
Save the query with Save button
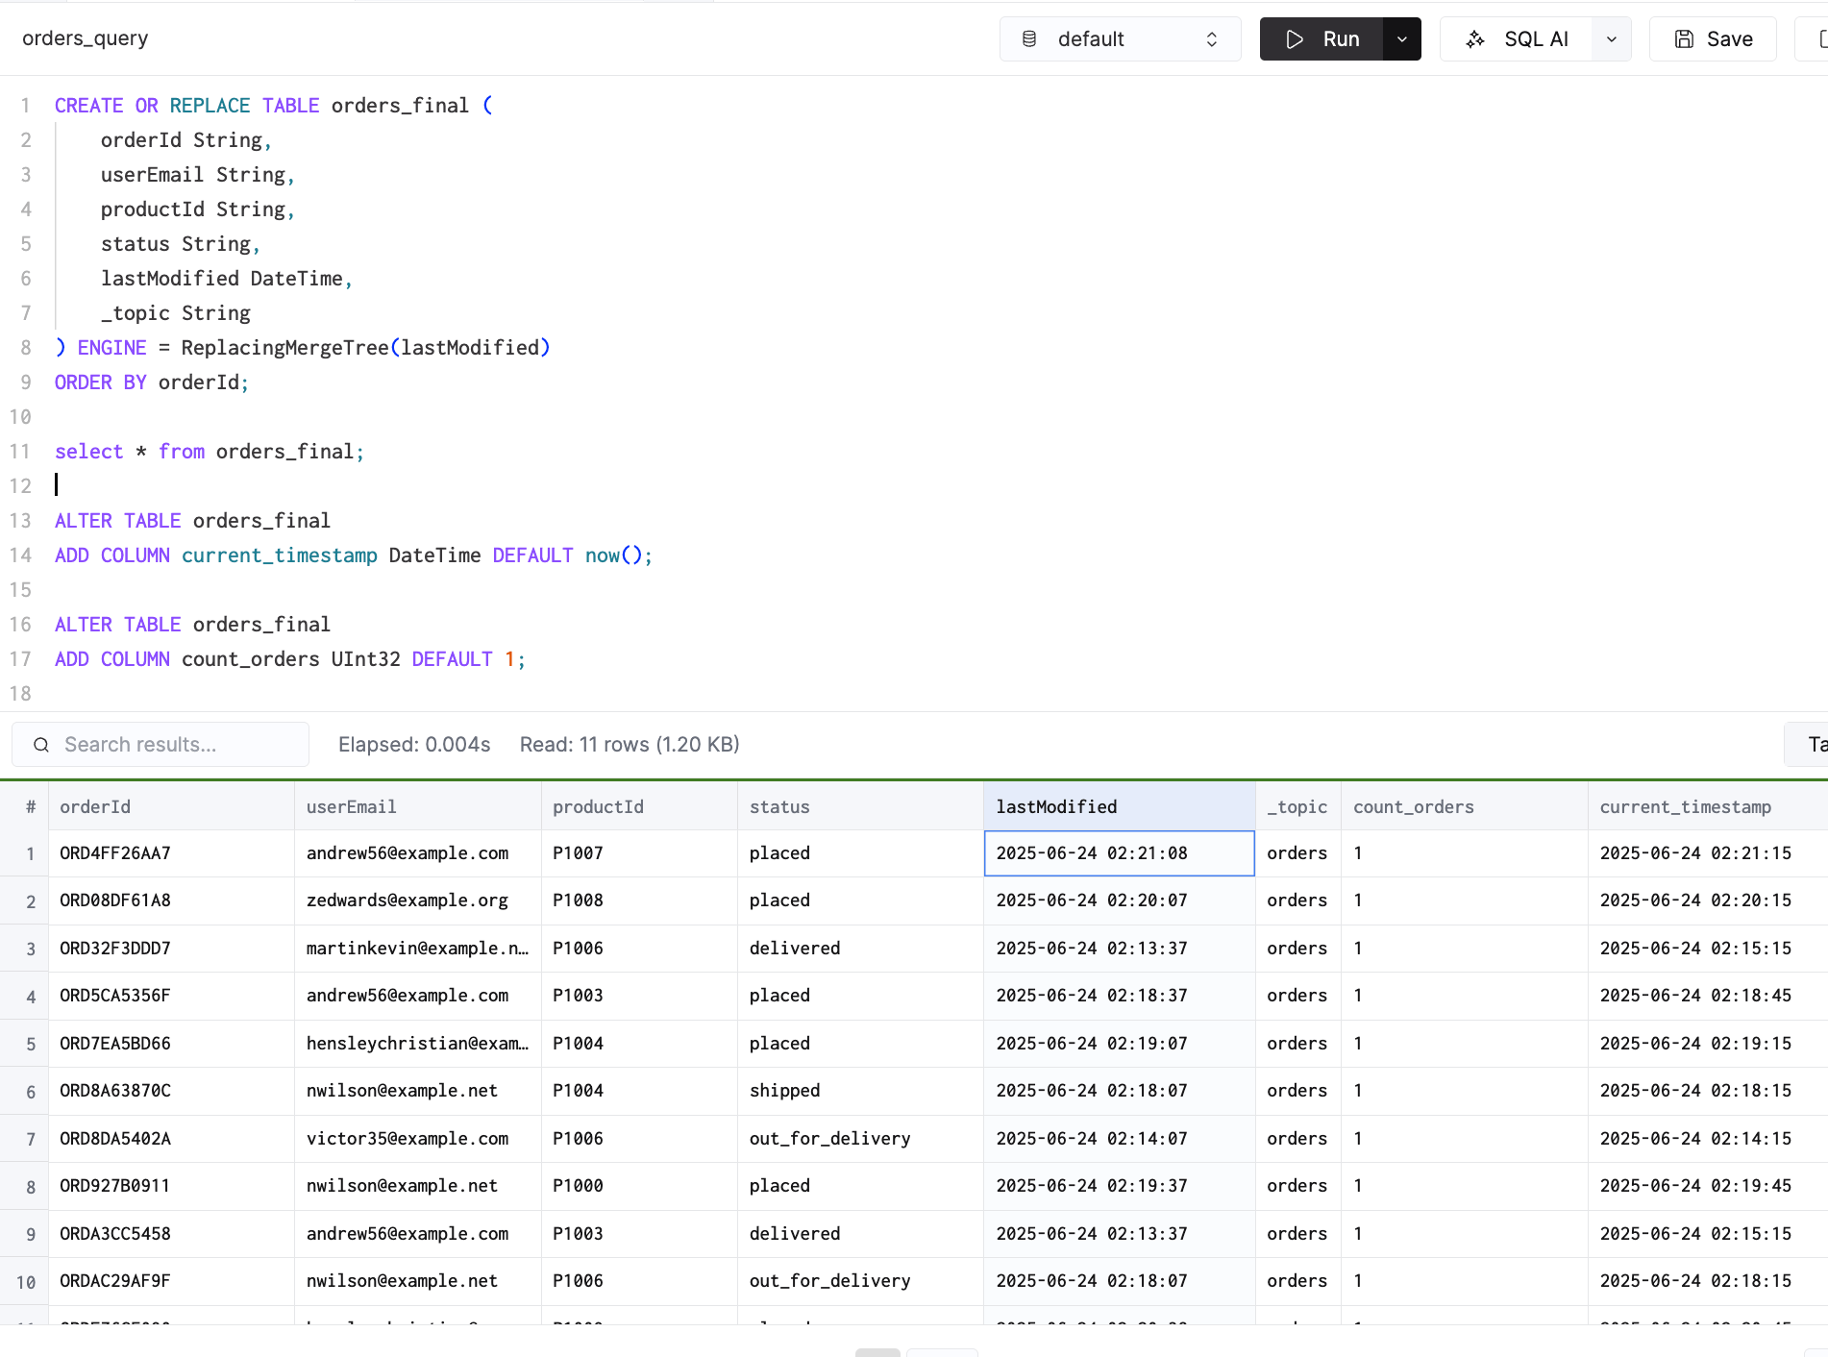coord(1713,39)
